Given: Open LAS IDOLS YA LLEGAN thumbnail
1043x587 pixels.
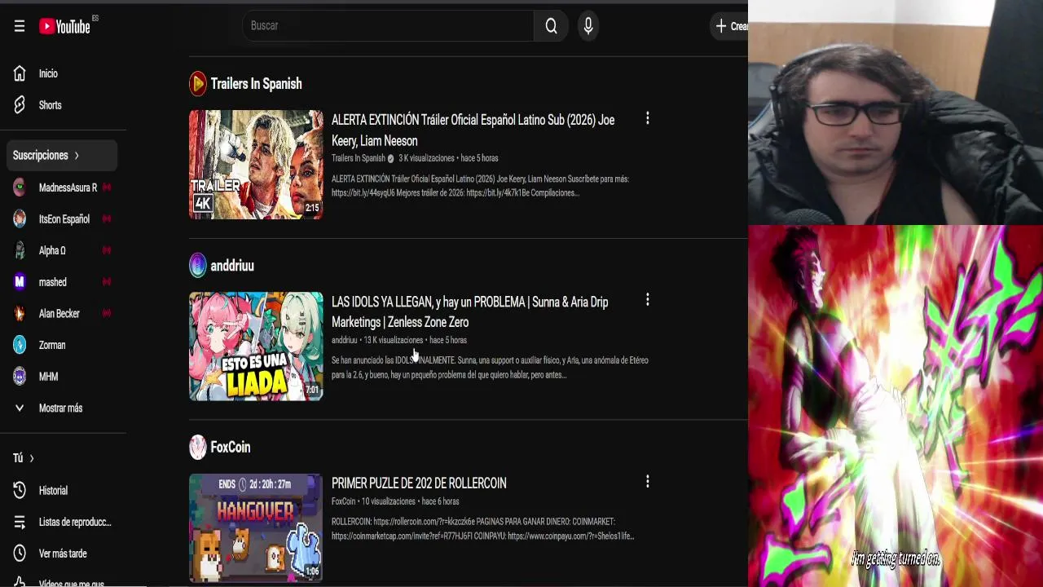Looking at the screenshot, I should (256, 346).
